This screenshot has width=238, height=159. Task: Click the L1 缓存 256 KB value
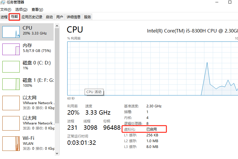[152, 135]
